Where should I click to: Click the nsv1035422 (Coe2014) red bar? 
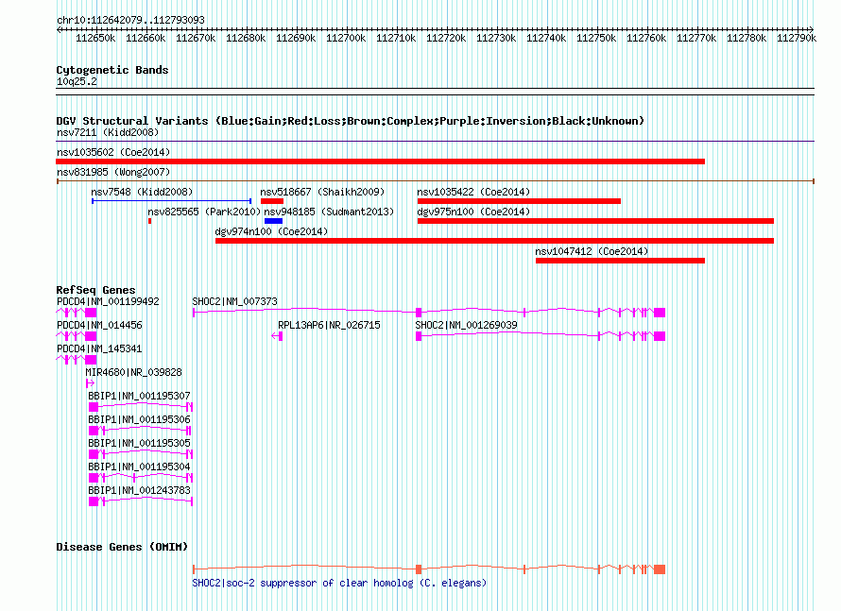519,201
